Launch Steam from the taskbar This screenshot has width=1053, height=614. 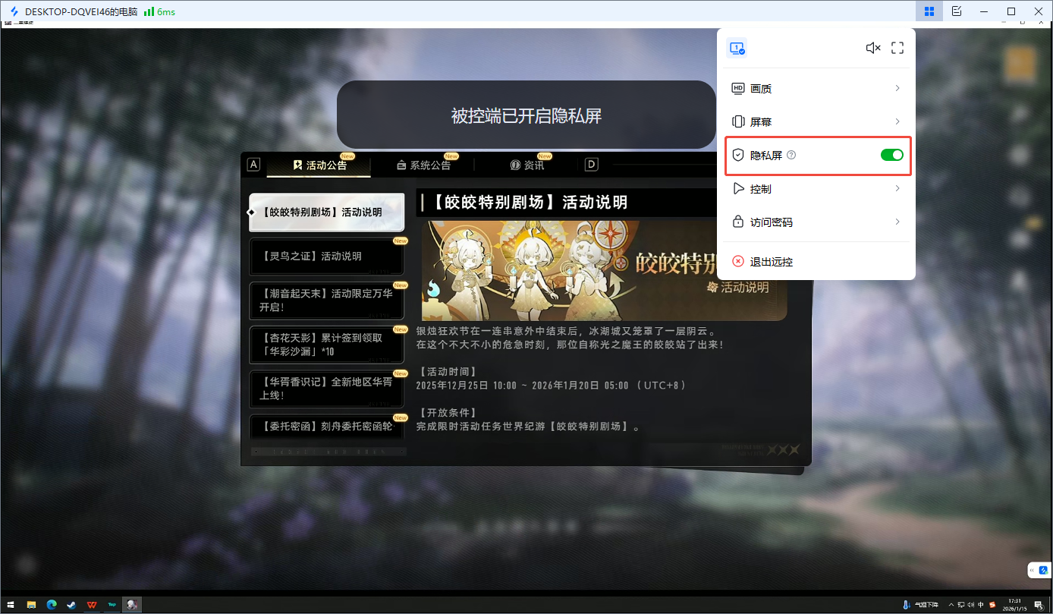coord(71,605)
